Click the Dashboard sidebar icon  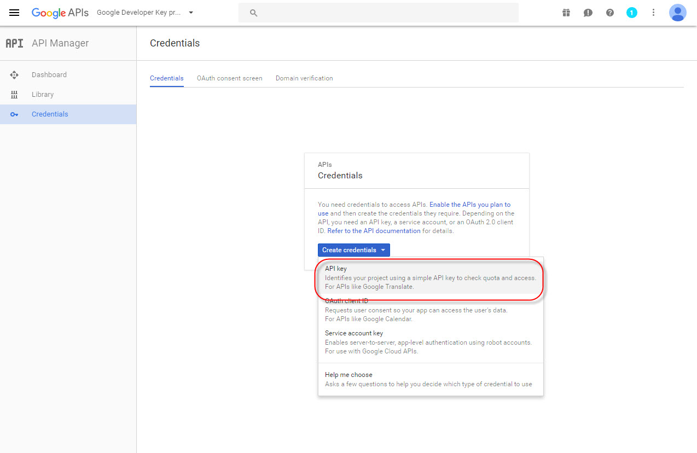tap(14, 75)
